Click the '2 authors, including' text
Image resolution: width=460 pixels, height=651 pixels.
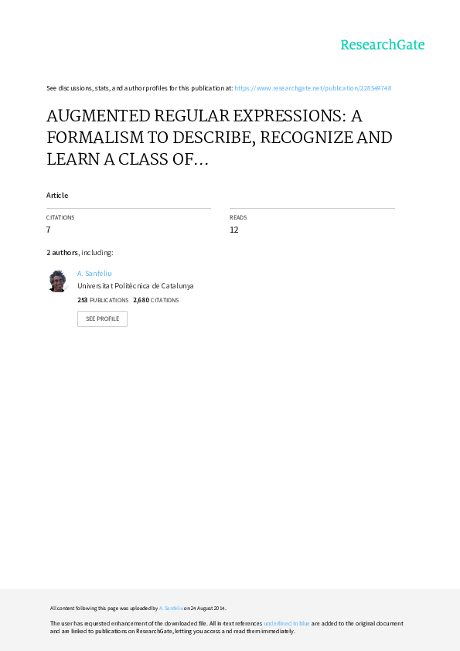pos(80,252)
